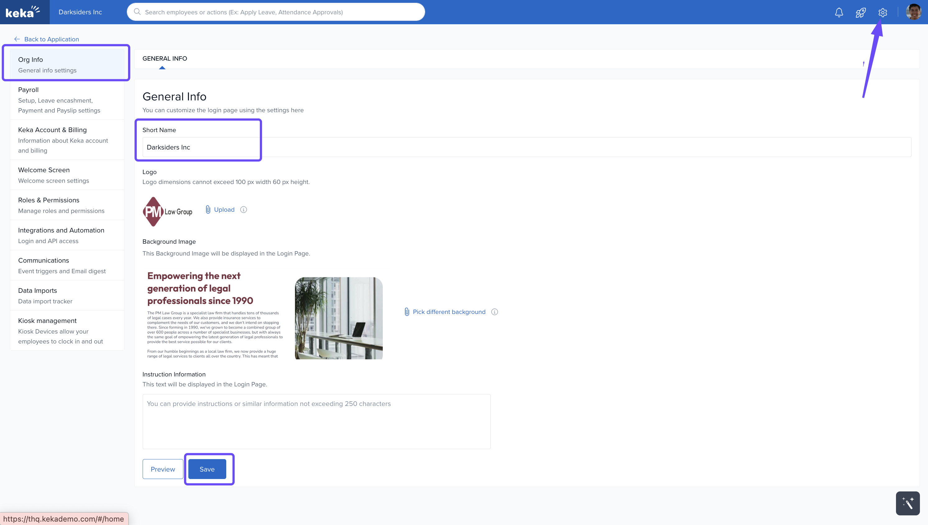This screenshot has width=928, height=525.
Task: Click the Short Name input field
Action: (x=526, y=147)
